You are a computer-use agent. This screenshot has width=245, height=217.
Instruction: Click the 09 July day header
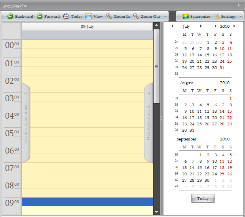[x=87, y=27]
